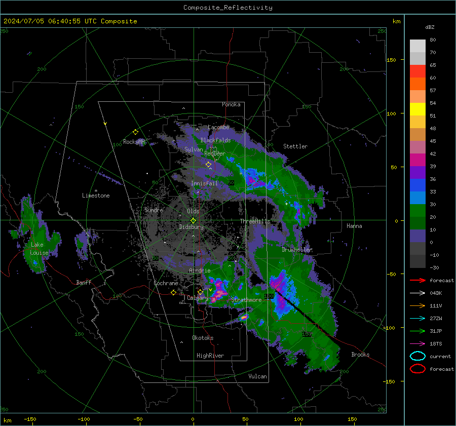Viewport: 456px width, 426px height.
Task: Click the Sylvan label
Action: (x=194, y=149)
